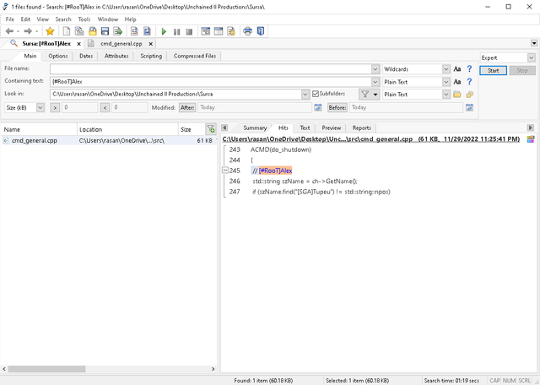Open the Tools menu
Viewport: 540px width, 385px height.
click(x=84, y=19)
